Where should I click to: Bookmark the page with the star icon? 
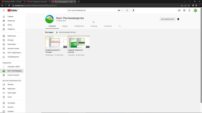pos(189,6)
